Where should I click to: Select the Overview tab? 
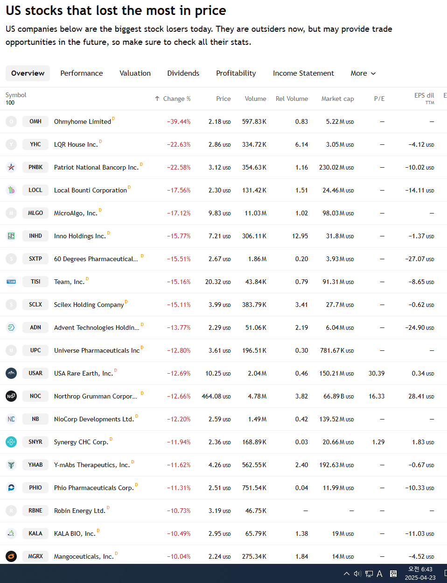tap(28, 73)
